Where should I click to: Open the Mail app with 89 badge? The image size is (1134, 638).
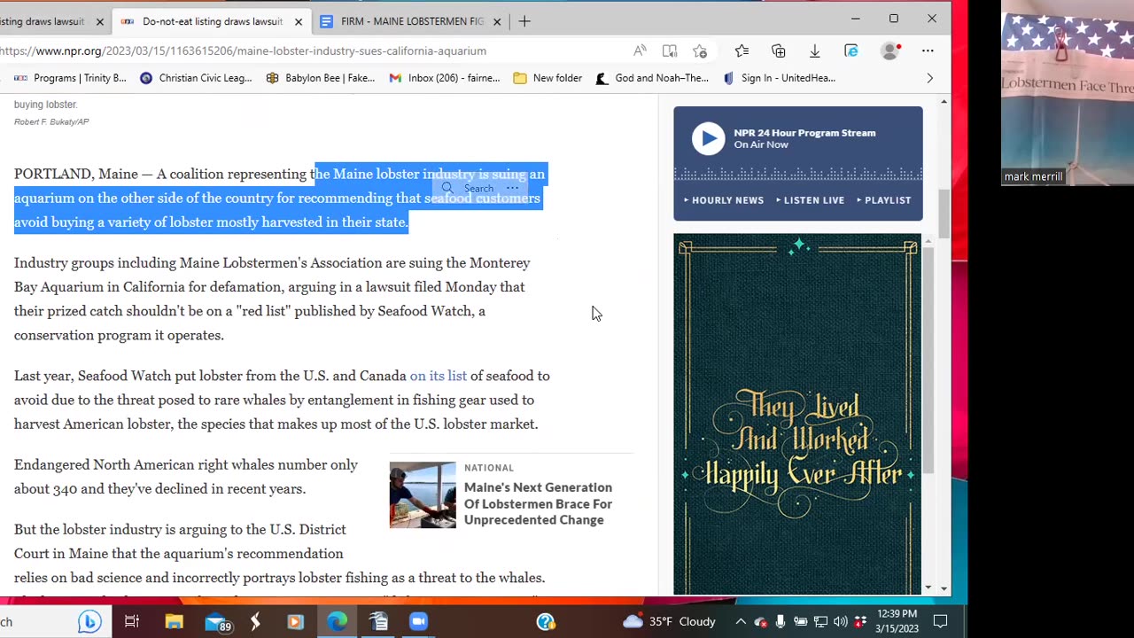tap(217, 622)
